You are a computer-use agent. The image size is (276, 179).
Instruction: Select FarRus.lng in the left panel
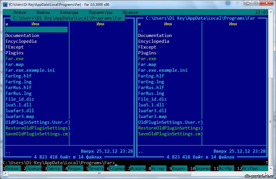click(18, 93)
